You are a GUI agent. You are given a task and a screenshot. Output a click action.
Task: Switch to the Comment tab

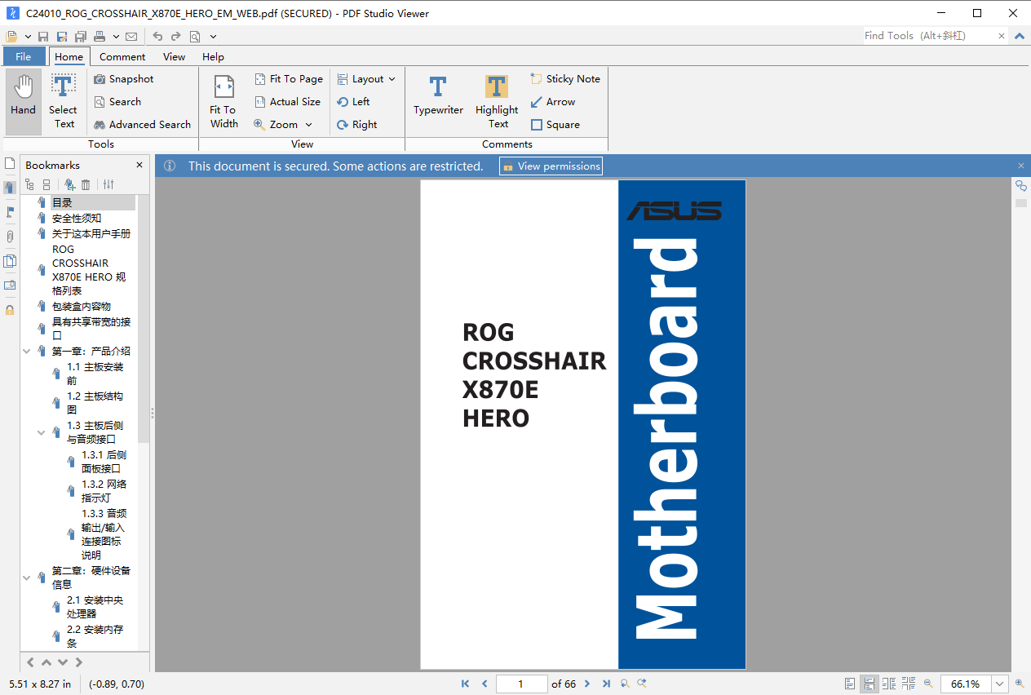click(122, 56)
